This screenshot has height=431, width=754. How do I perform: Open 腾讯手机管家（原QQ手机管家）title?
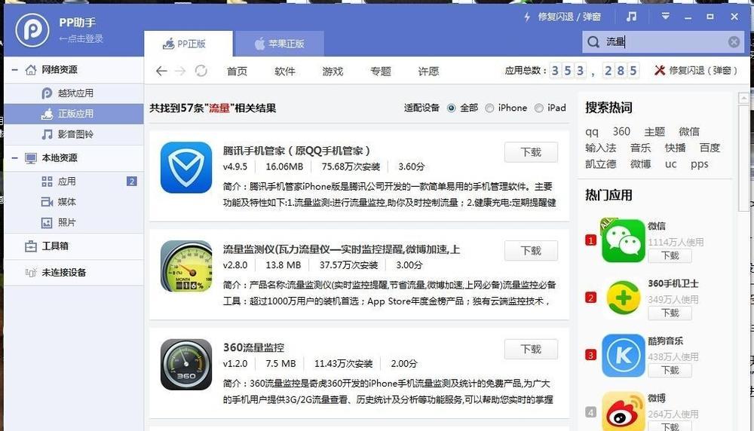tap(296, 151)
